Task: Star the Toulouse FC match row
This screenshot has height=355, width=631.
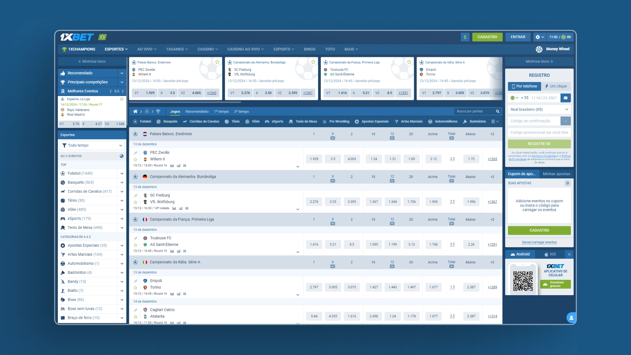Action: [135, 245]
